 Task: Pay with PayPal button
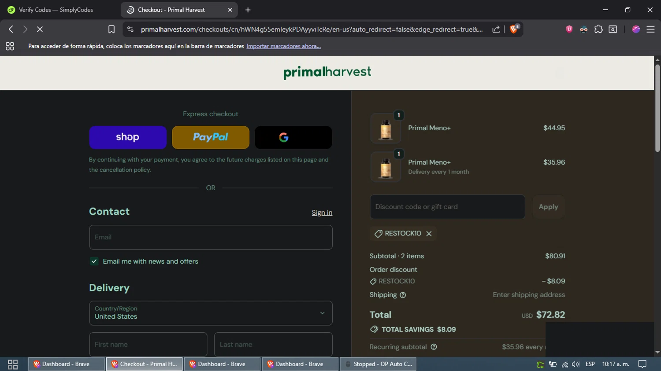[x=211, y=137]
